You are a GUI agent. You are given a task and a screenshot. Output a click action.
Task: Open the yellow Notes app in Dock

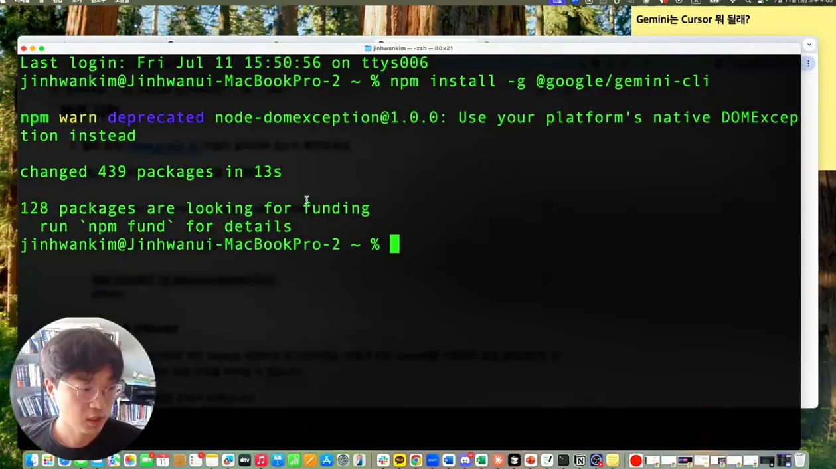pyautogui.click(x=212, y=460)
